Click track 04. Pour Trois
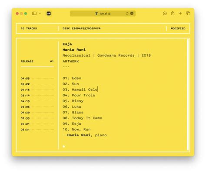Image resolution: width=206 pixels, height=172 pixels. pyautogui.click(x=79, y=95)
